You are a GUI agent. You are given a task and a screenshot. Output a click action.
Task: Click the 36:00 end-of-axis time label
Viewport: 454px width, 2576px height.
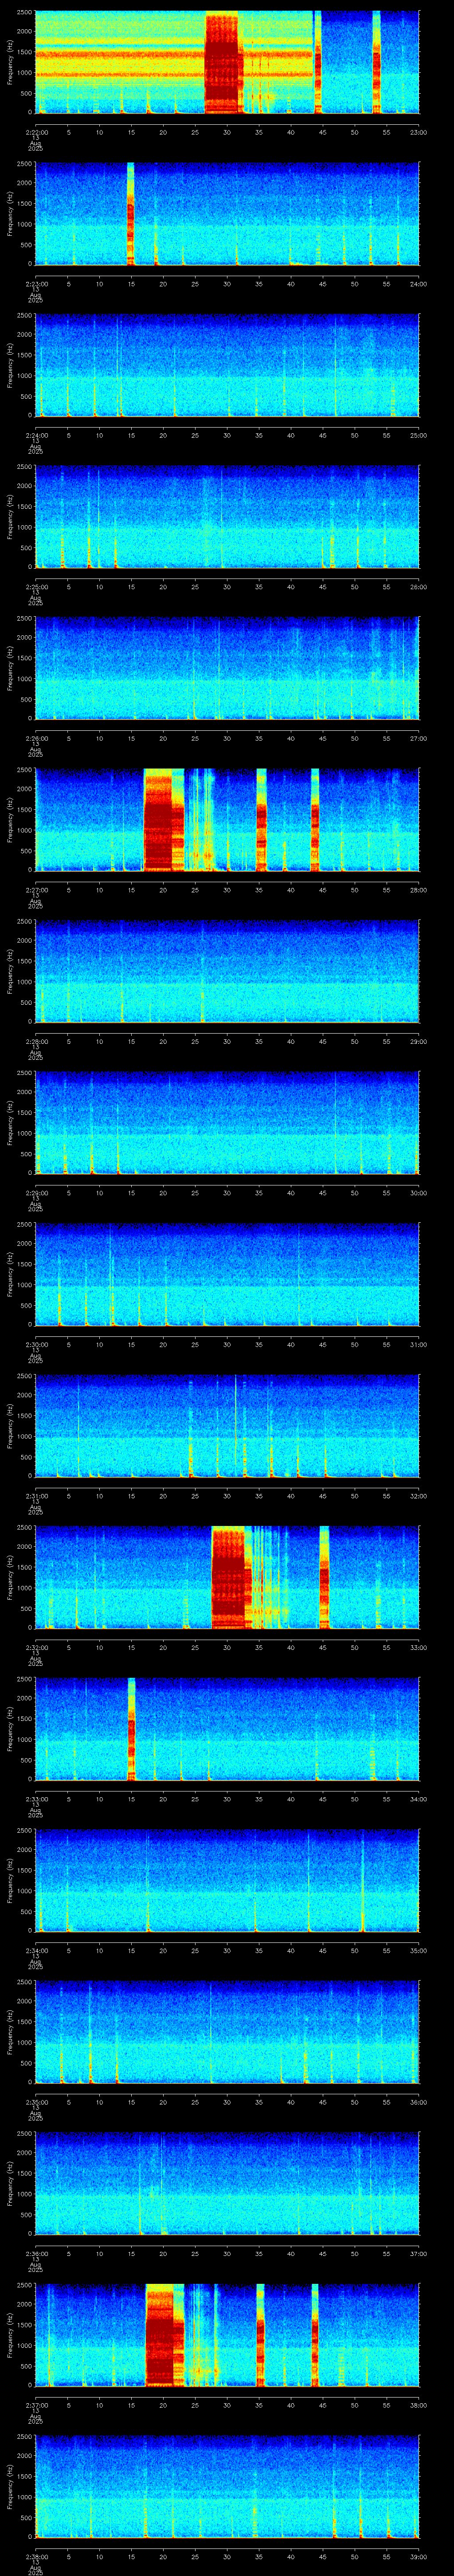coord(418,2101)
